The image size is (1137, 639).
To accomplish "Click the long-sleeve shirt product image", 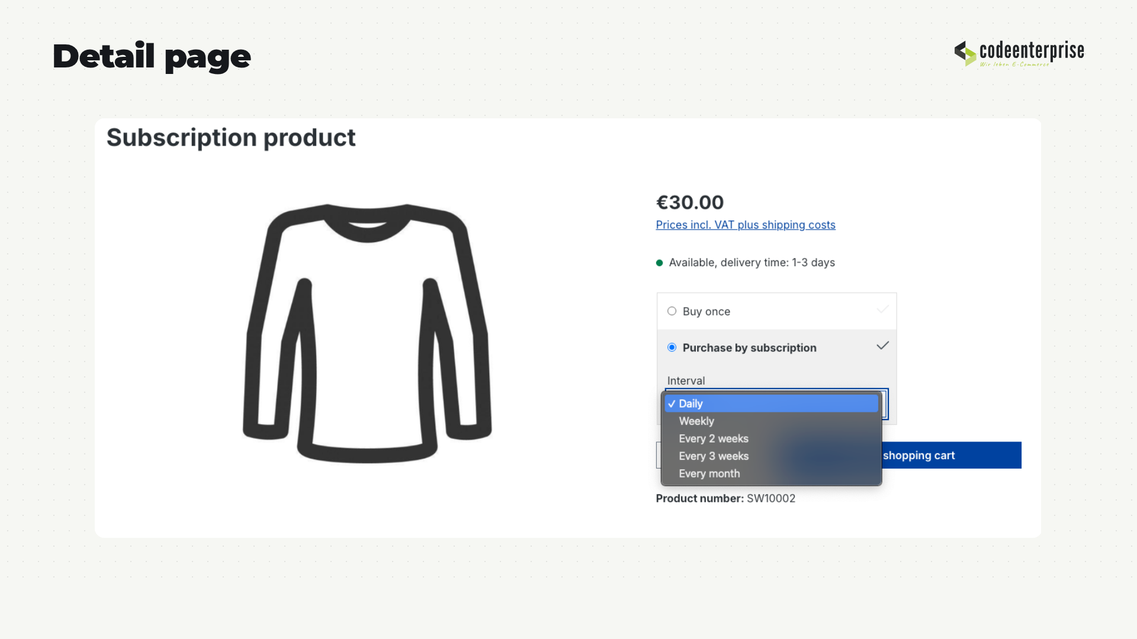I will tap(367, 333).
